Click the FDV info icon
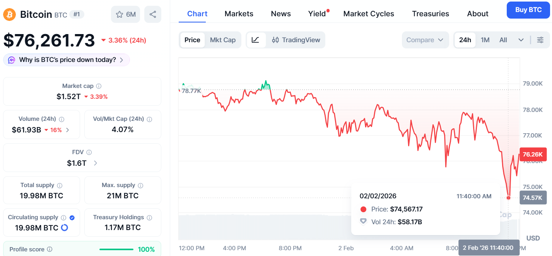The height and width of the screenshot is (256, 552). 89,153
